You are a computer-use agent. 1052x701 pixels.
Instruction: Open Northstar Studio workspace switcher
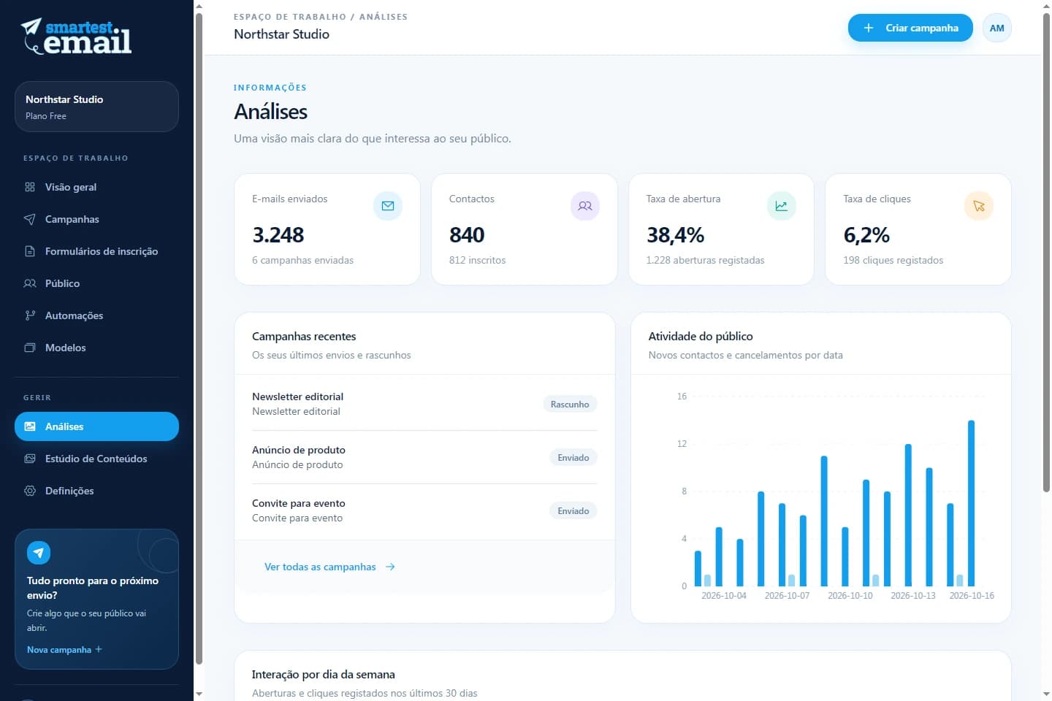96,107
